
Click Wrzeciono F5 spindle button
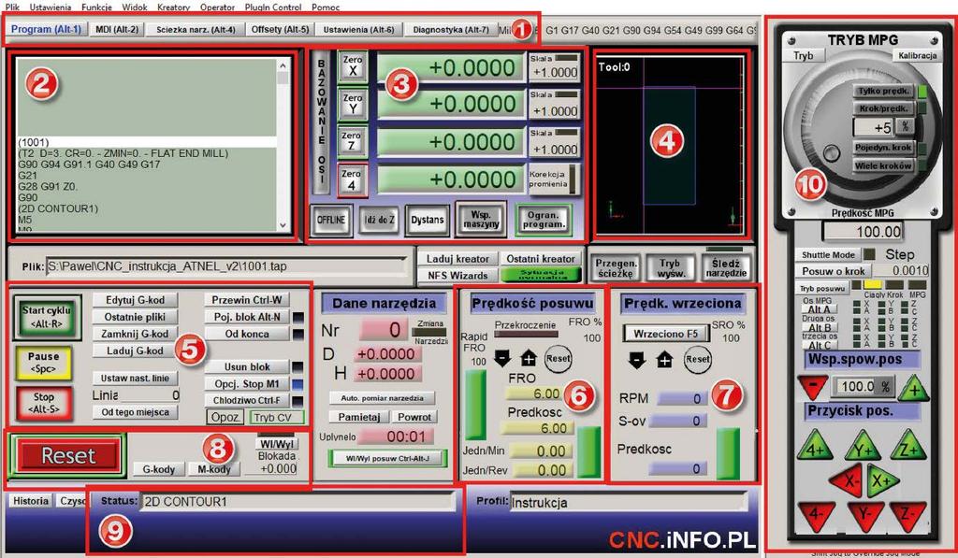[666, 334]
